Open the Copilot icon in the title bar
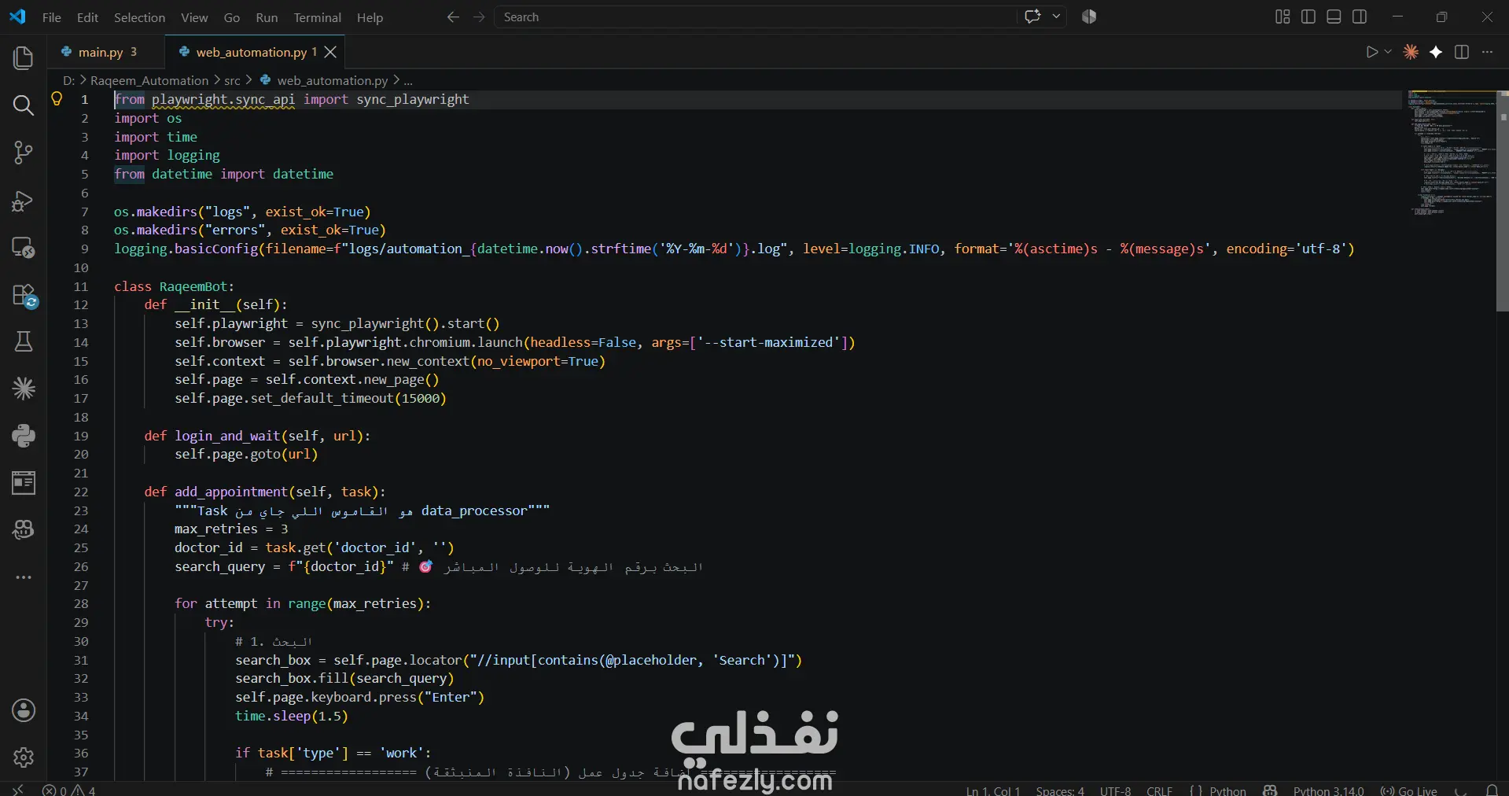The height and width of the screenshot is (796, 1509). pos(1088,17)
